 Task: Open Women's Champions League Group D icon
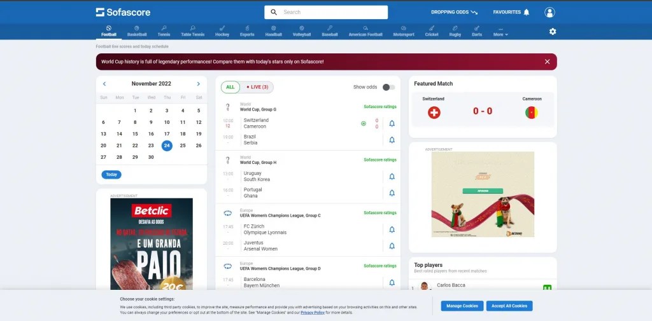click(227, 266)
